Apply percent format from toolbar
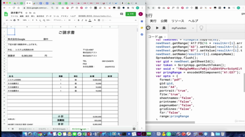 point(37,20)
